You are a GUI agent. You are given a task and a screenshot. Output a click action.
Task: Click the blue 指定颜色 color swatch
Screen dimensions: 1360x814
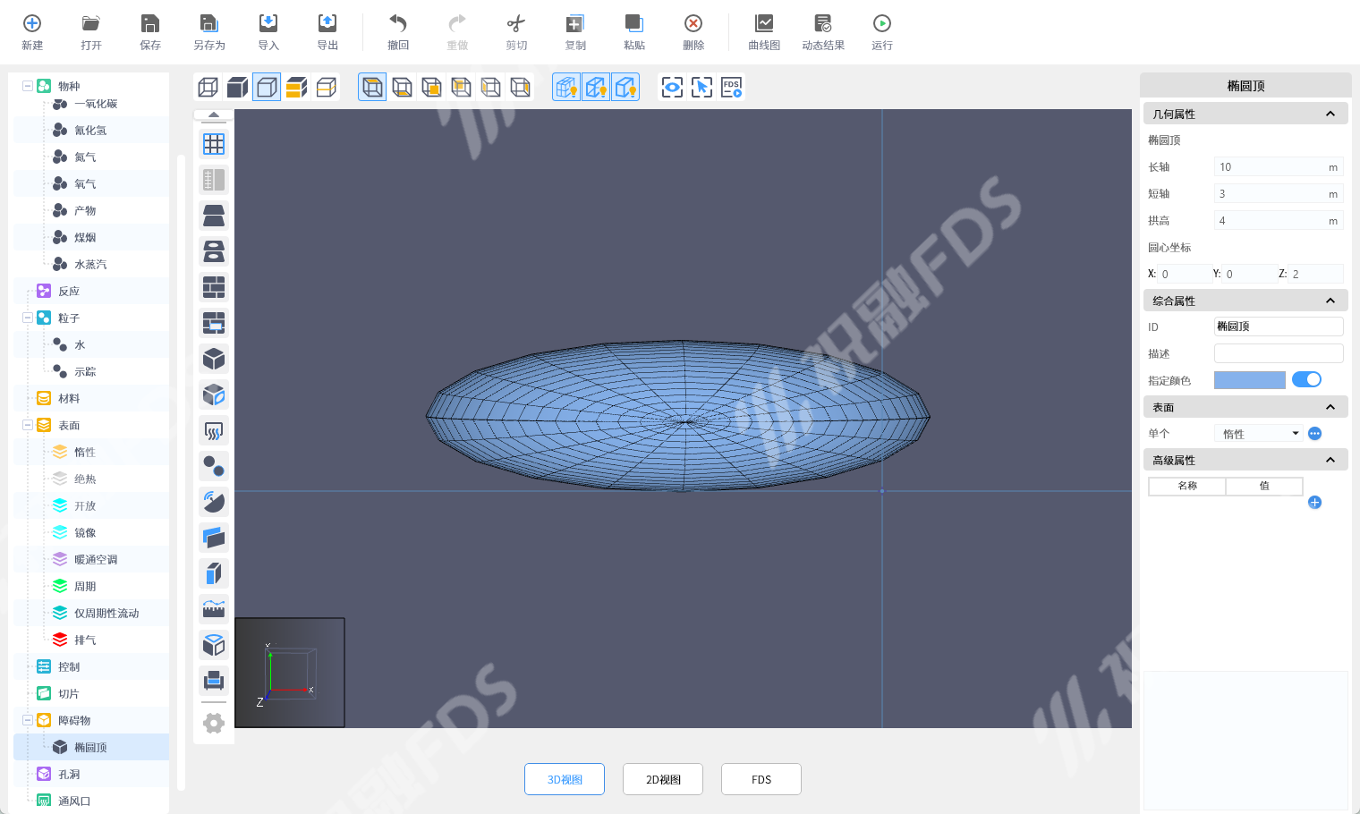click(1249, 380)
